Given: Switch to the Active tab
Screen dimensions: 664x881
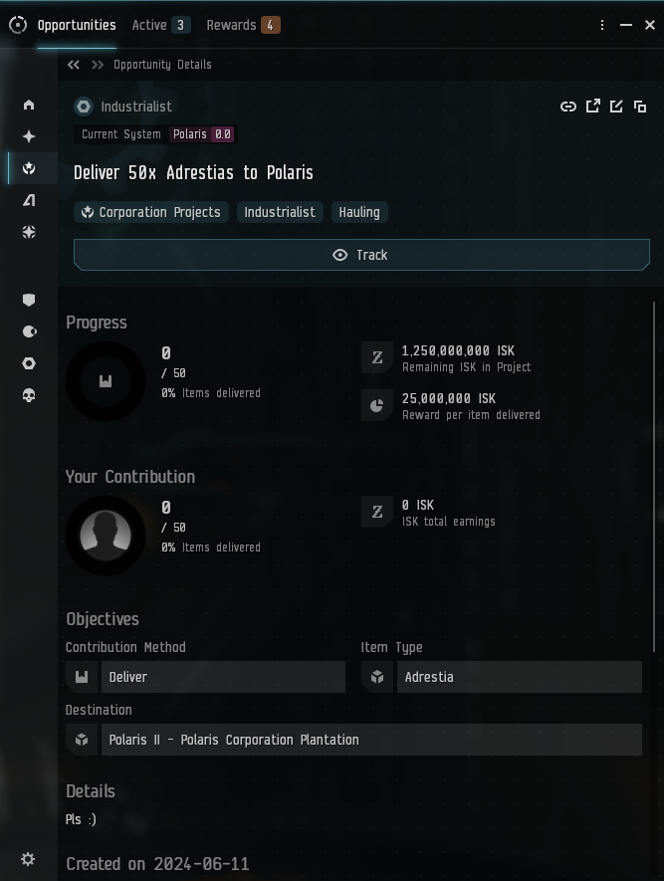Looking at the screenshot, I should coord(161,25).
